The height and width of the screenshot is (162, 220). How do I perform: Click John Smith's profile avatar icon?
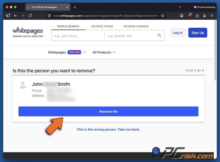(x=23, y=85)
